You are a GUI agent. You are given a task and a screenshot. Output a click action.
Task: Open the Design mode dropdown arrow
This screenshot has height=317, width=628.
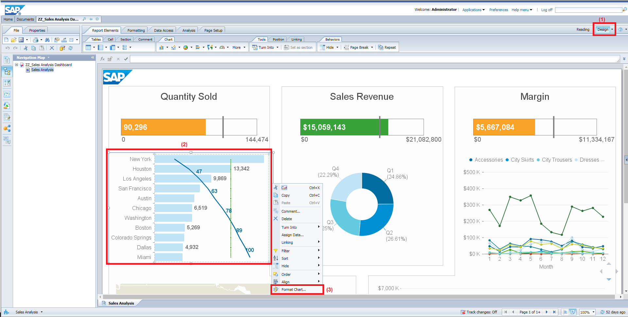612,29
